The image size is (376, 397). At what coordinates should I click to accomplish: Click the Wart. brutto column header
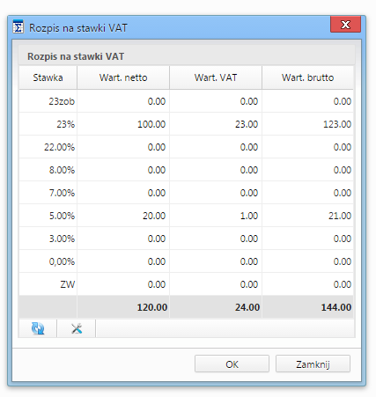coord(307,77)
